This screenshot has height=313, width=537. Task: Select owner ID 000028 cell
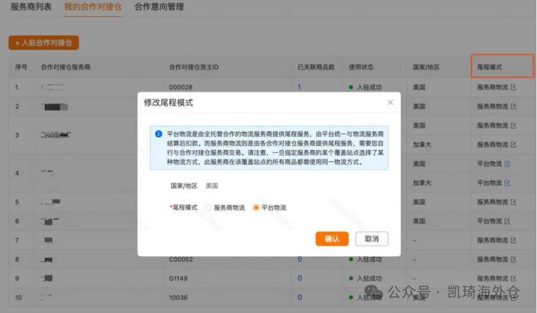[181, 88]
